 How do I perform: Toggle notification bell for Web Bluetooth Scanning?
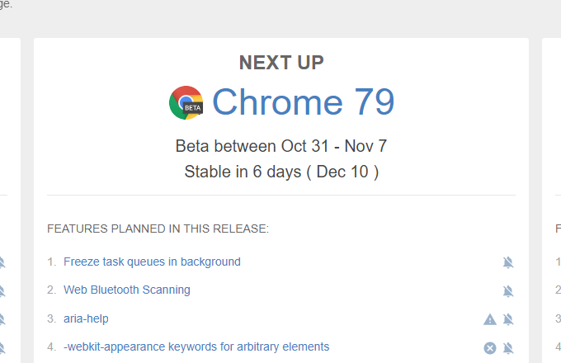pos(508,290)
